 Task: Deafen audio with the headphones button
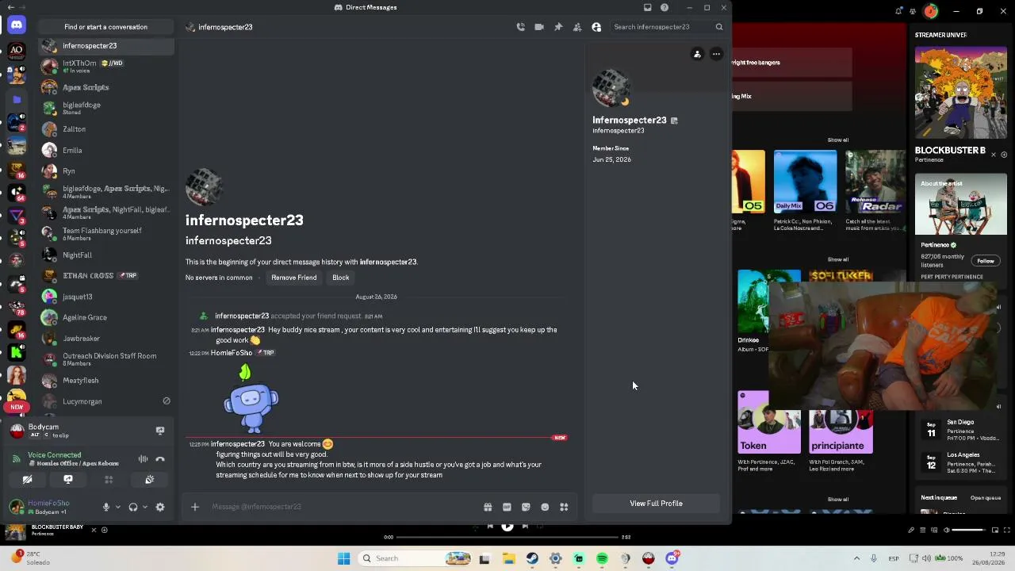pyautogui.click(x=133, y=508)
